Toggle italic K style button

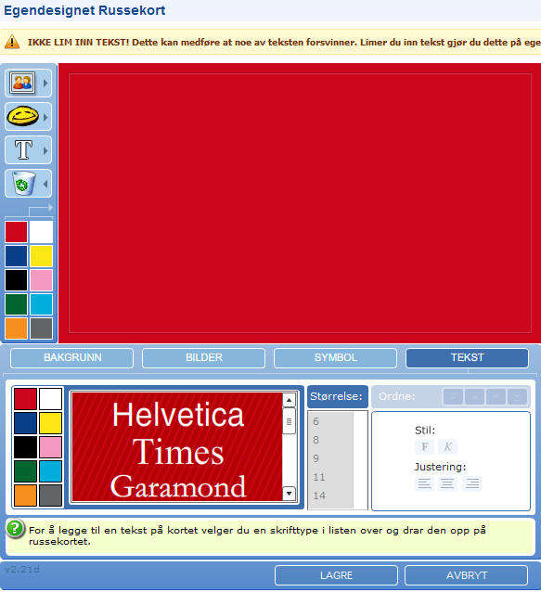(x=448, y=446)
